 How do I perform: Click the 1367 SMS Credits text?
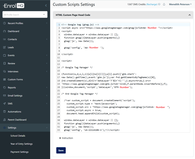coord(136,4)
